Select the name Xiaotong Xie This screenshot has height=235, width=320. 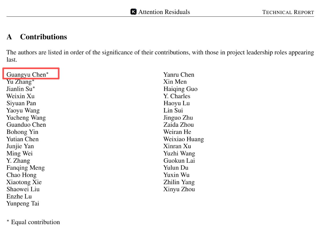(x=24, y=182)
